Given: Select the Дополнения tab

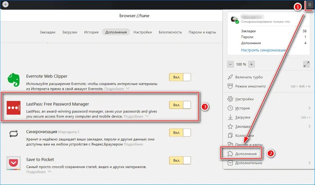Looking at the screenshot, I should (x=116, y=32).
